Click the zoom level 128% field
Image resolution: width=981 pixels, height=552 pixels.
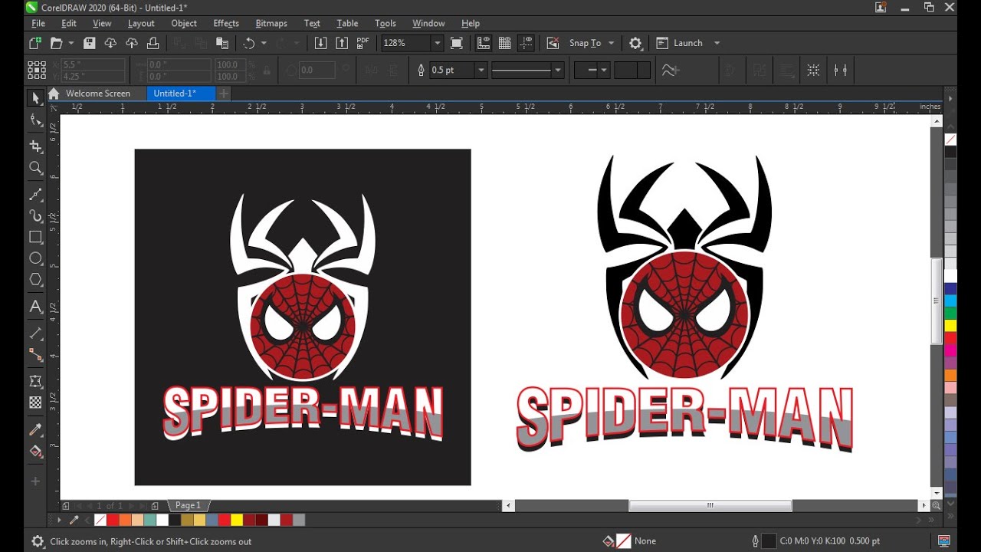click(x=406, y=43)
